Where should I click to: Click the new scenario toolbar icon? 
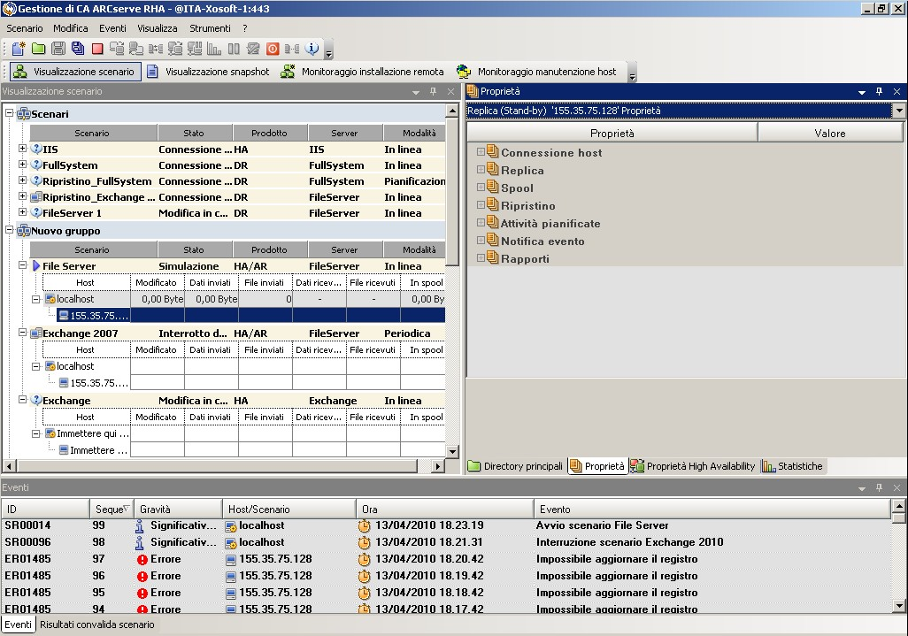pos(18,49)
